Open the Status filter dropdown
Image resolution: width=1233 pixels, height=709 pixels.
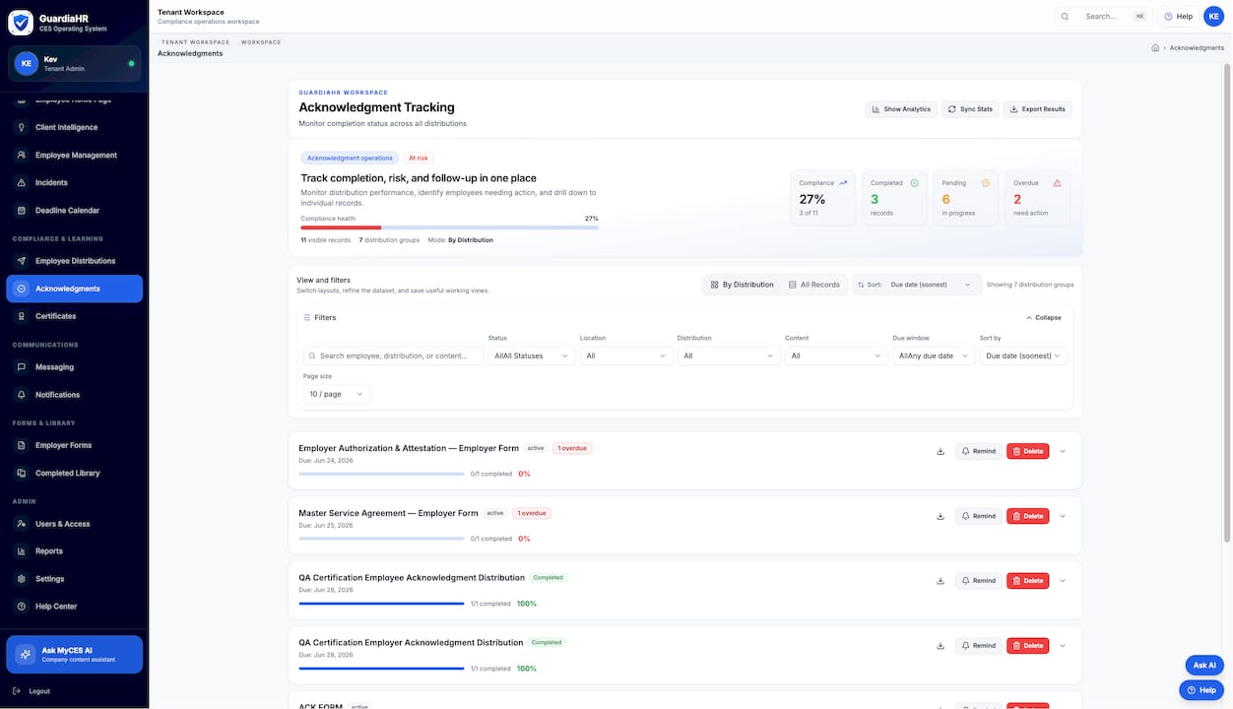point(532,355)
